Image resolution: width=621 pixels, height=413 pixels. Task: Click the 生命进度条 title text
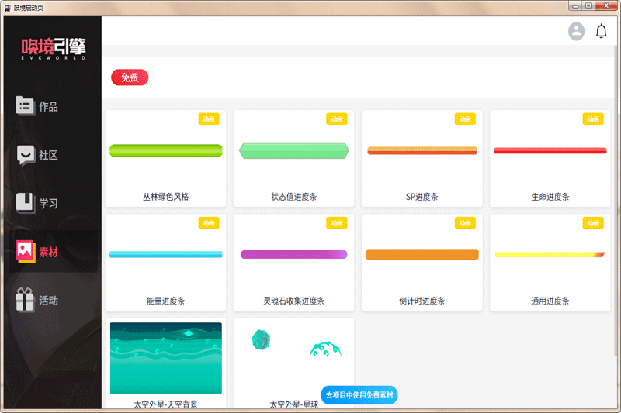click(550, 197)
